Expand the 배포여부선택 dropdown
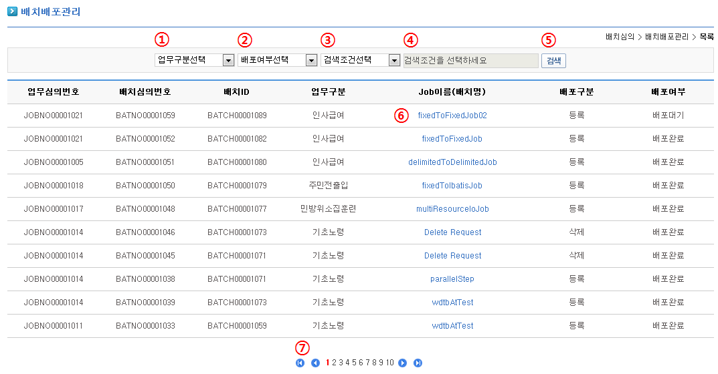 pyautogui.click(x=311, y=60)
